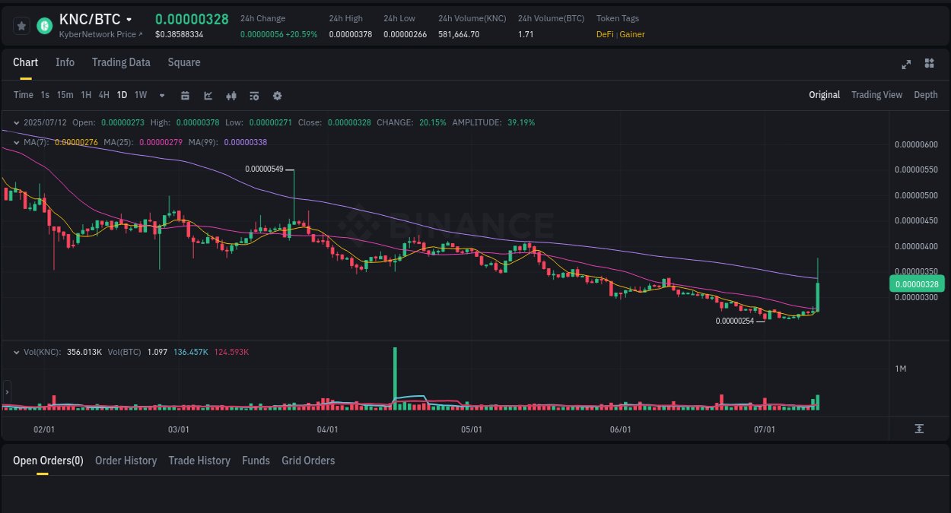The width and height of the screenshot is (951, 513).
Task: Open the date range picker icon
Action: point(185,95)
